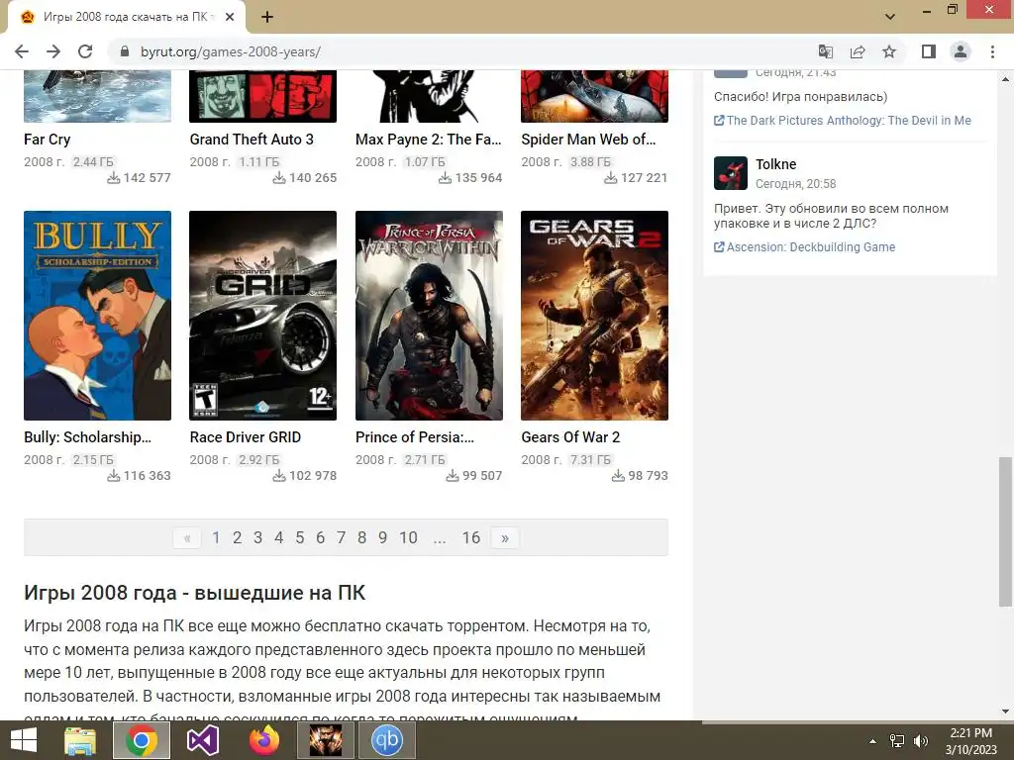1014x760 pixels.
Task: Open the Race Driver GRID title link
Action: 246,437
